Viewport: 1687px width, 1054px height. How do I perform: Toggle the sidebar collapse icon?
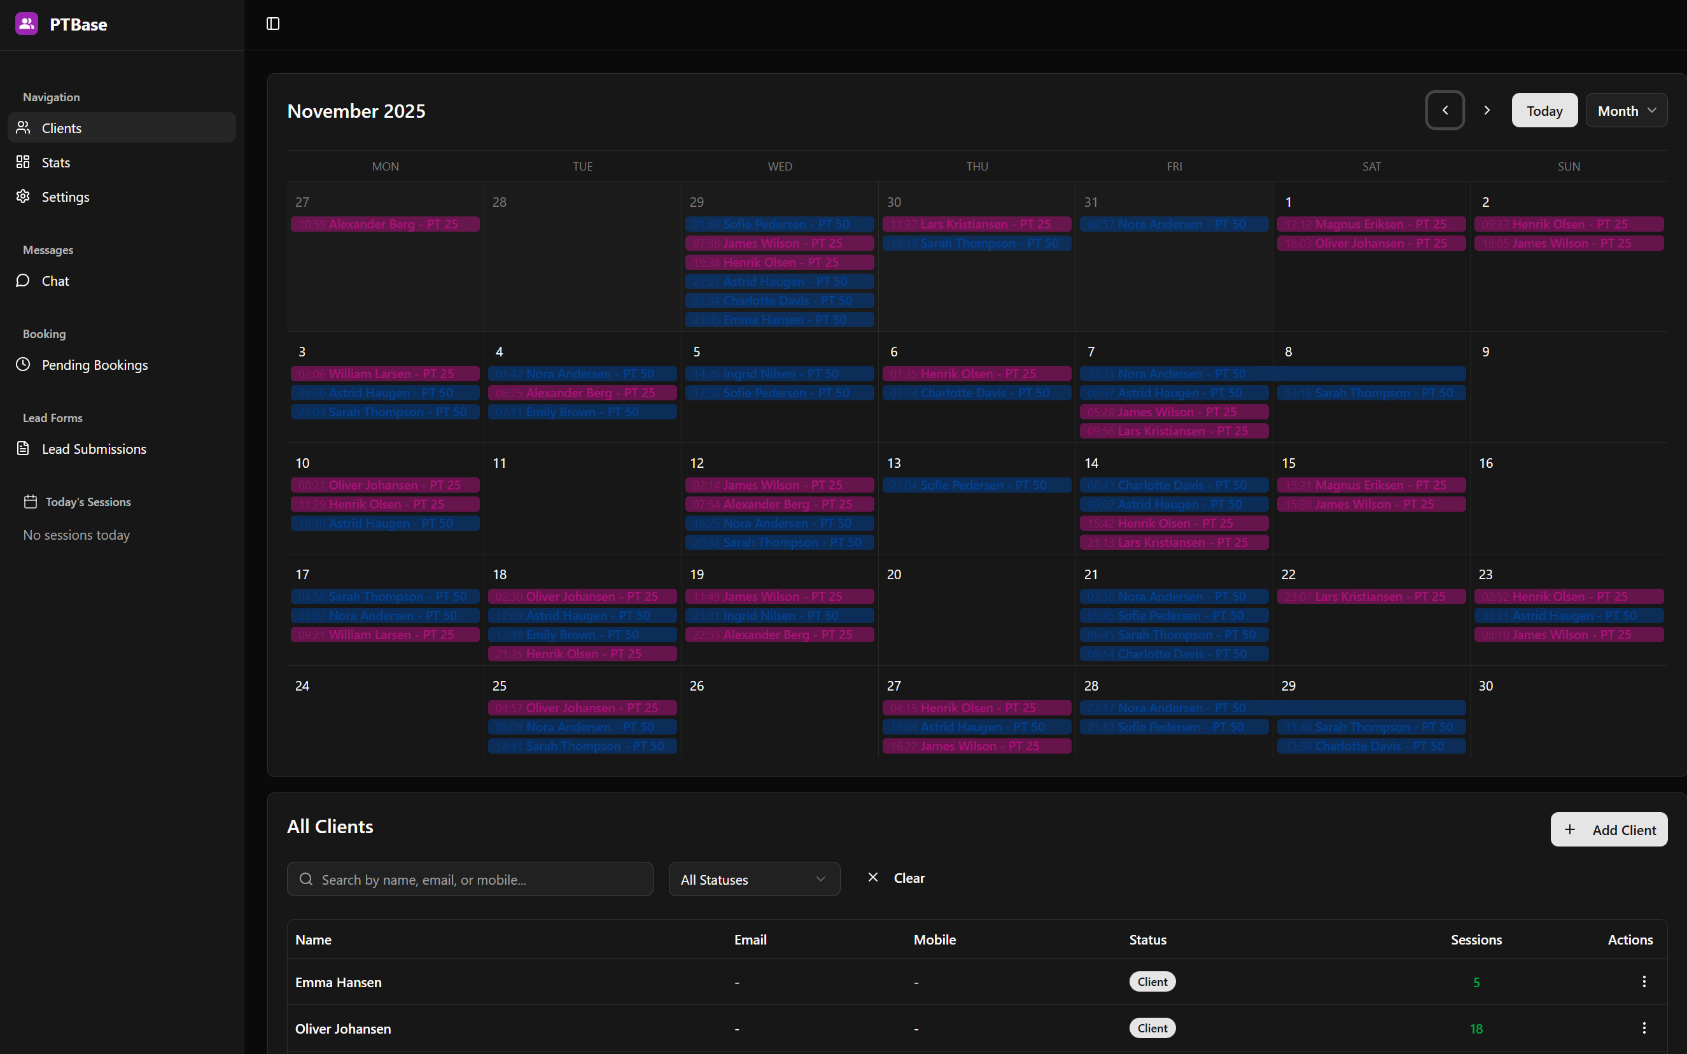click(x=272, y=23)
